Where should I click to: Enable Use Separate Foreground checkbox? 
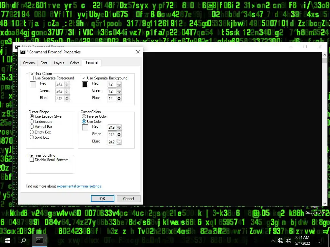coord(32,78)
